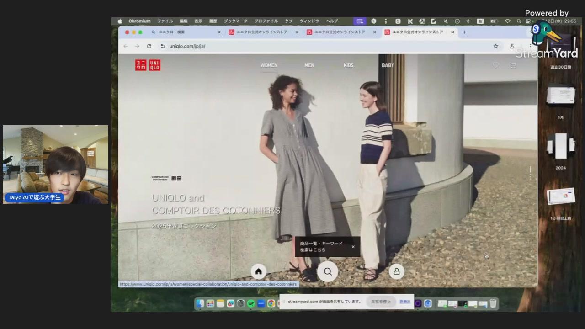The width and height of the screenshot is (585, 329).
Task: Open the プロファイル menu
Action: coord(266,21)
